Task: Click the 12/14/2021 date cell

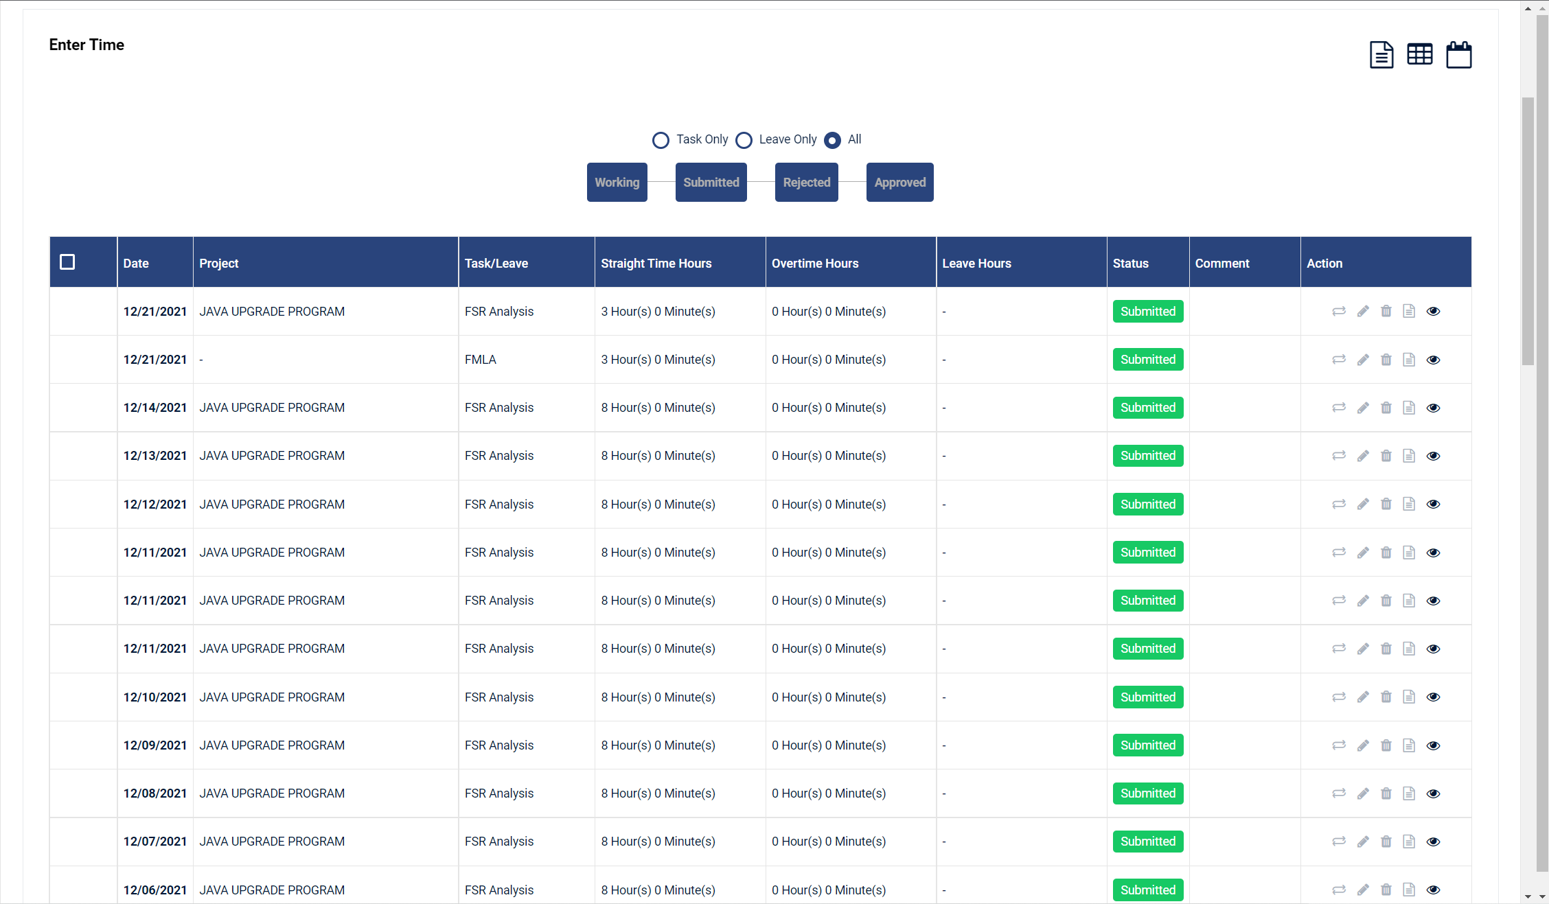Action: (155, 408)
